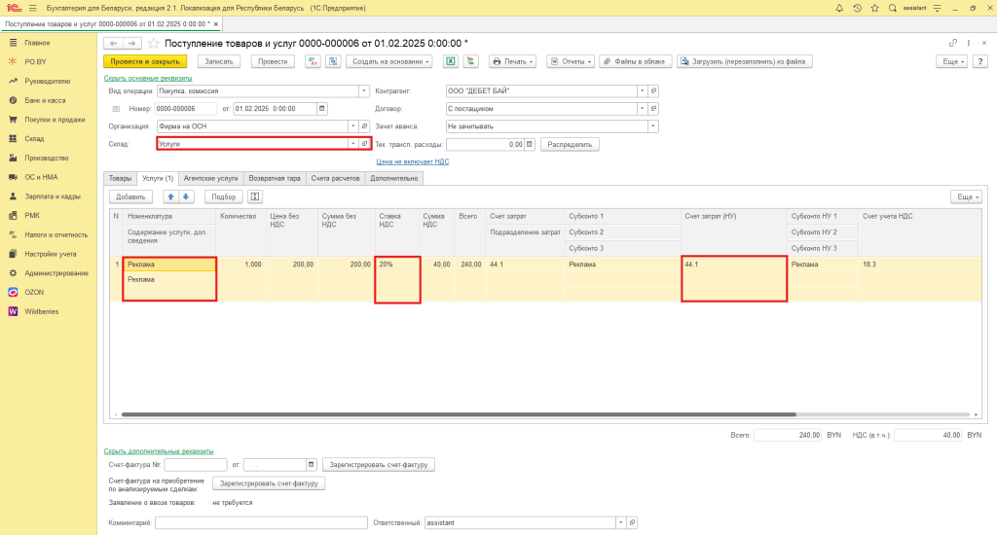Click Провести и закрыть button

[145, 61]
